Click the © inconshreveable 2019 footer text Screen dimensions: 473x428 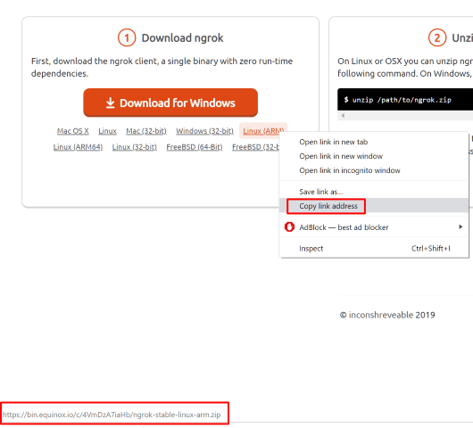tap(387, 315)
